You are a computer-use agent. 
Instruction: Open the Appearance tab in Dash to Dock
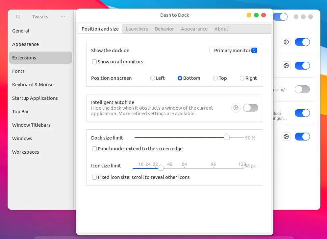[x=194, y=29]
